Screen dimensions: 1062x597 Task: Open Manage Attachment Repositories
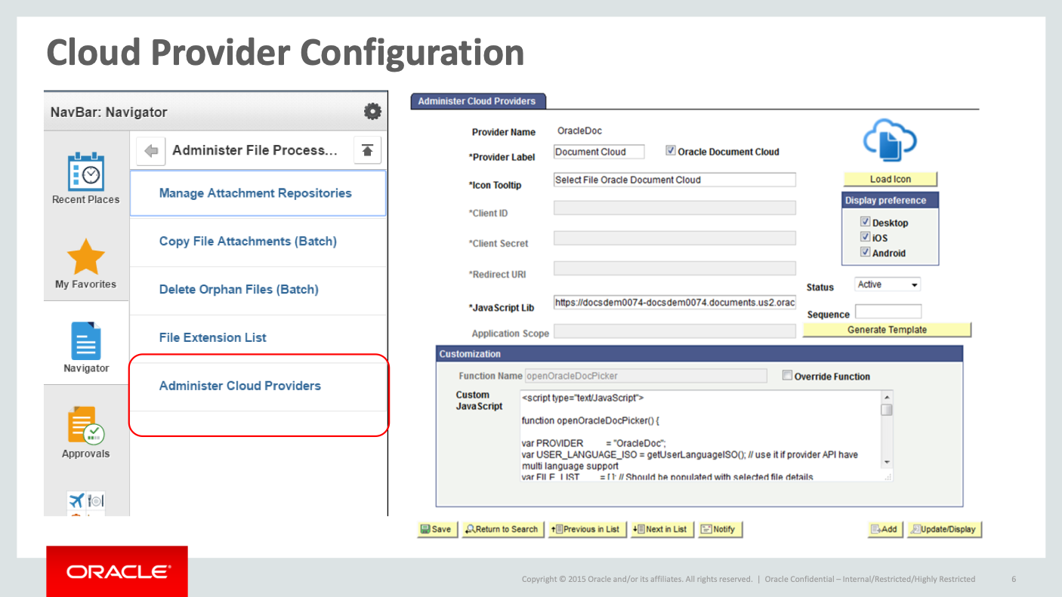point(258,193)
